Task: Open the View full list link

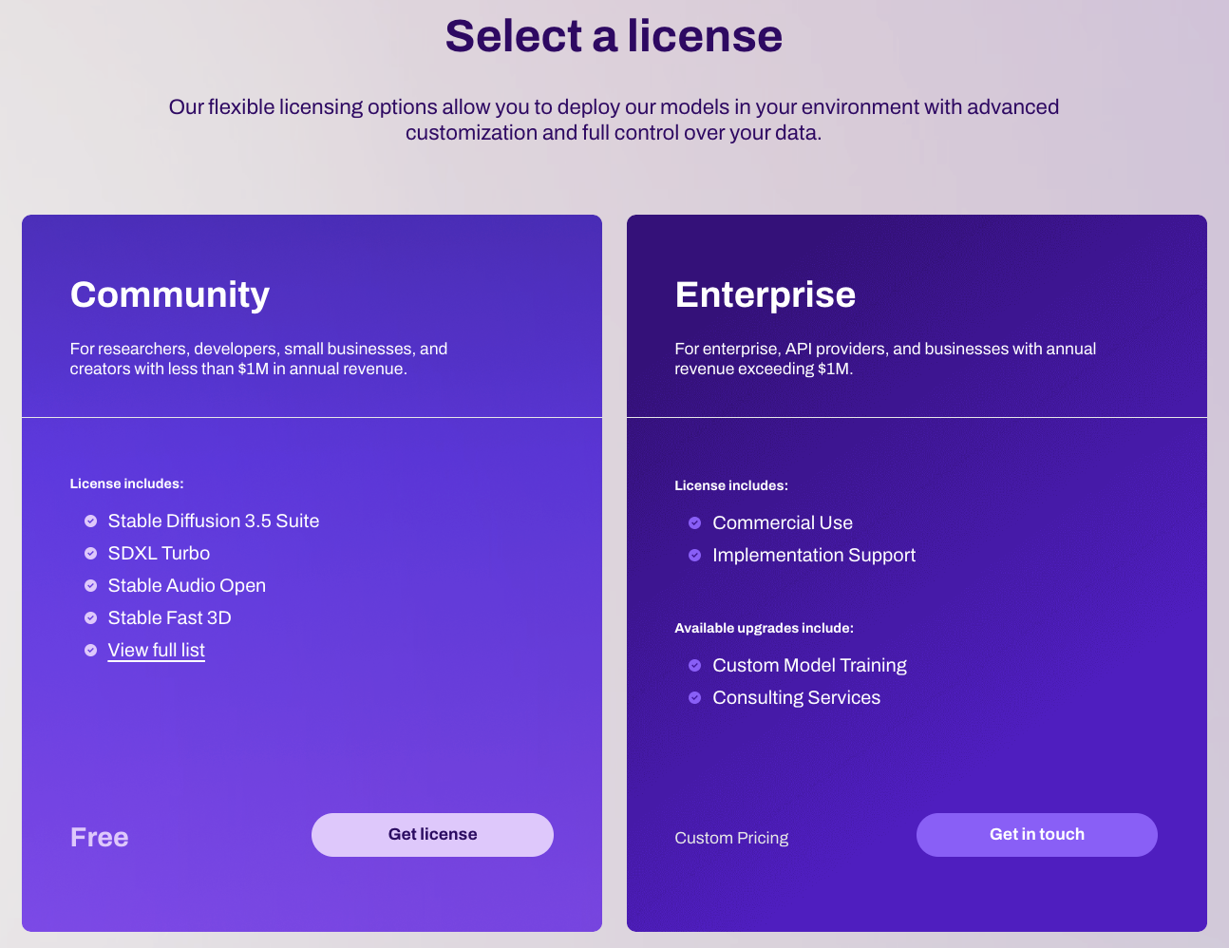Action: (x=157, y=651)
